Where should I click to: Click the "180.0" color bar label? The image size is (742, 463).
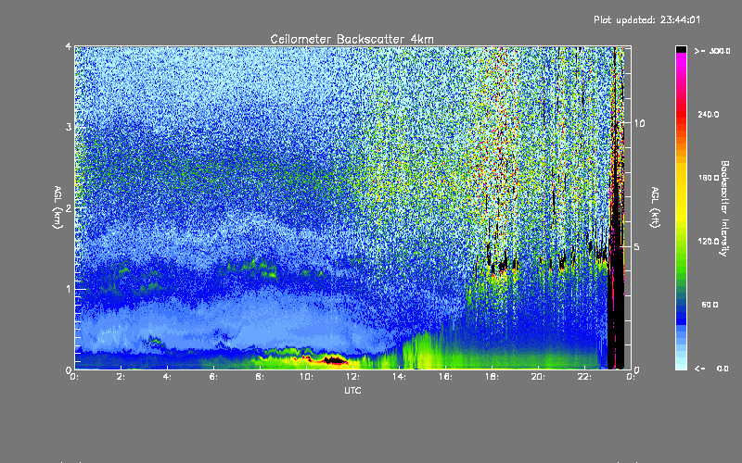click(x=709, y=178)
